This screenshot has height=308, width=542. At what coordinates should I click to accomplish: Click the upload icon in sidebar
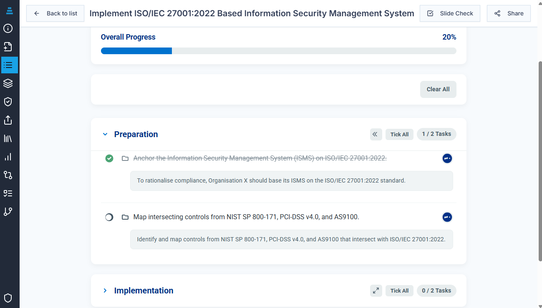(8, 120)
